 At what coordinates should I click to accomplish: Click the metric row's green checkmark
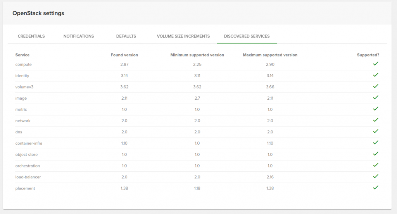pyautogui.click(x=375, y=109)
